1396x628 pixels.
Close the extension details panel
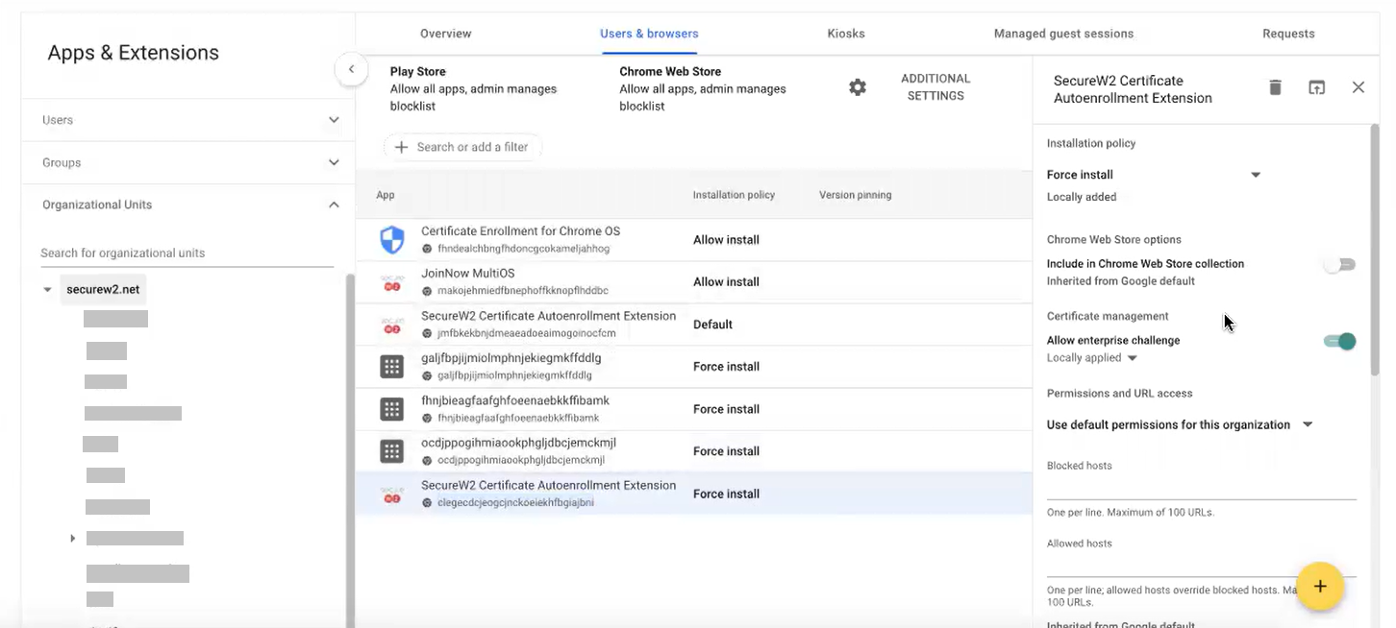pos(1358,87)
